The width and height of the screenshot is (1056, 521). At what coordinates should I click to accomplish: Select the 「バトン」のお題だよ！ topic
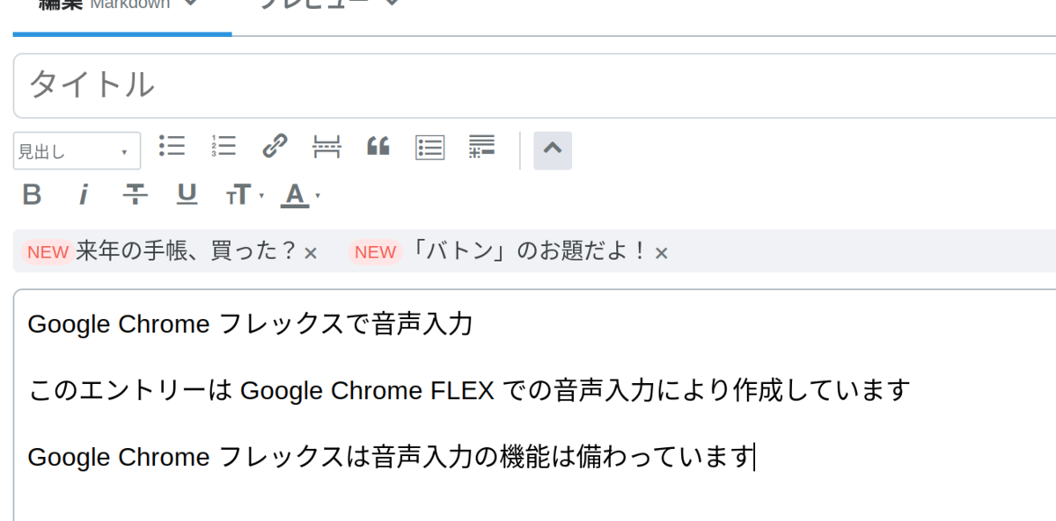point(530,252)
